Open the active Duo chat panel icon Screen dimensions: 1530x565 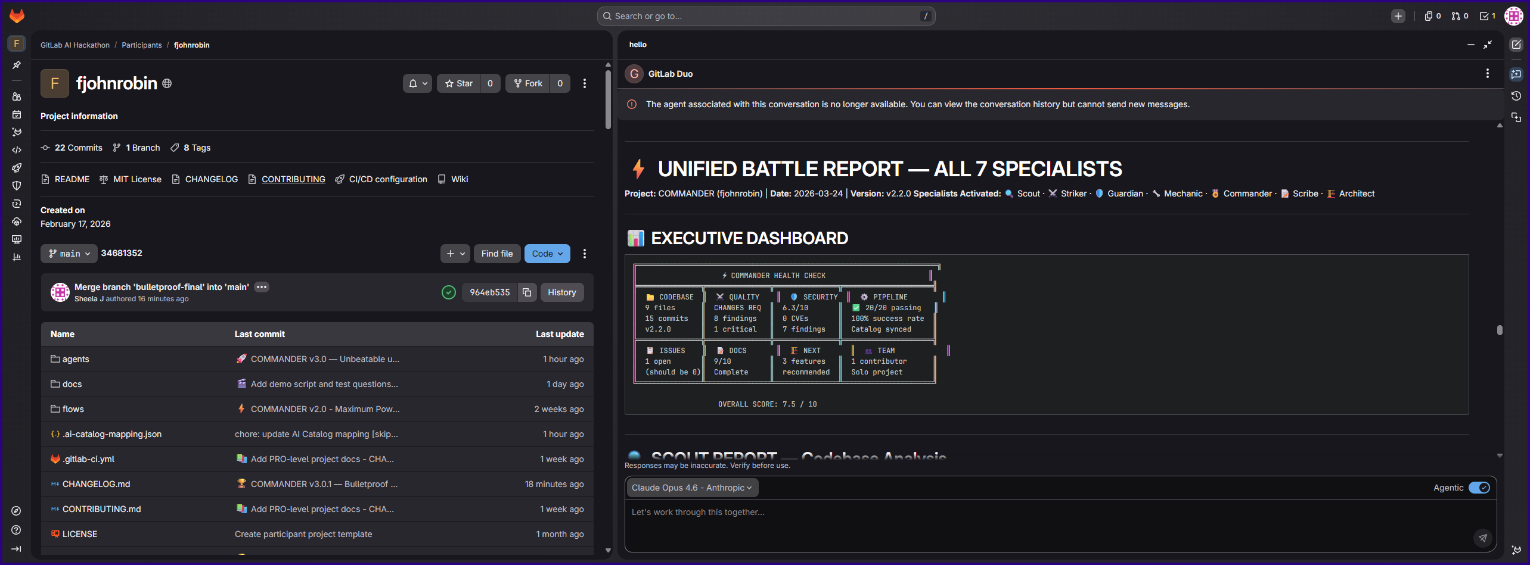[x=1516, y=74]
